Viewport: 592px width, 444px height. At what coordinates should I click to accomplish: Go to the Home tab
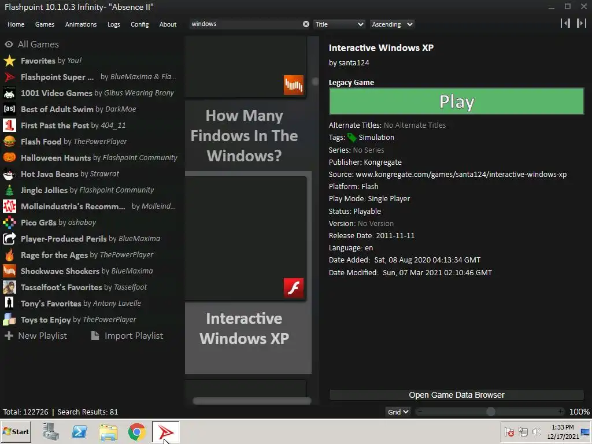16,24
